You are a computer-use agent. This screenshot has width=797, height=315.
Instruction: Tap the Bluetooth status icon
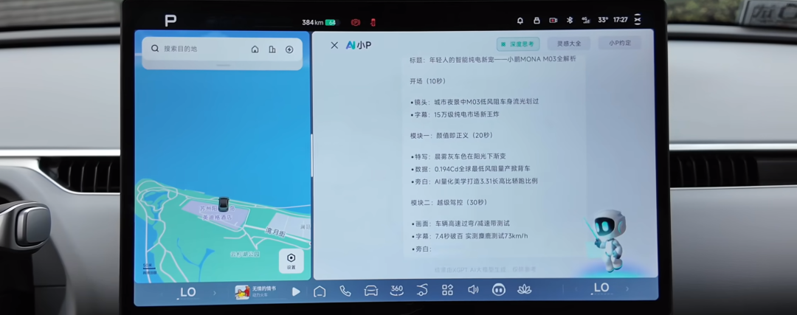[570, 21]
